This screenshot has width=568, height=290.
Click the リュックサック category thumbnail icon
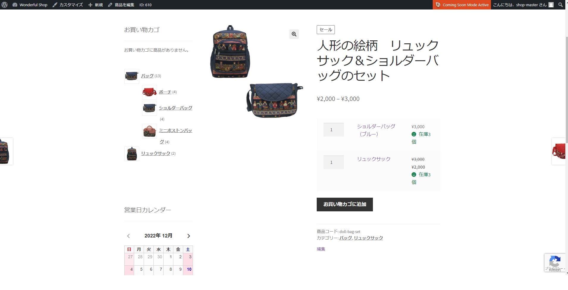[x=131, y=154]
